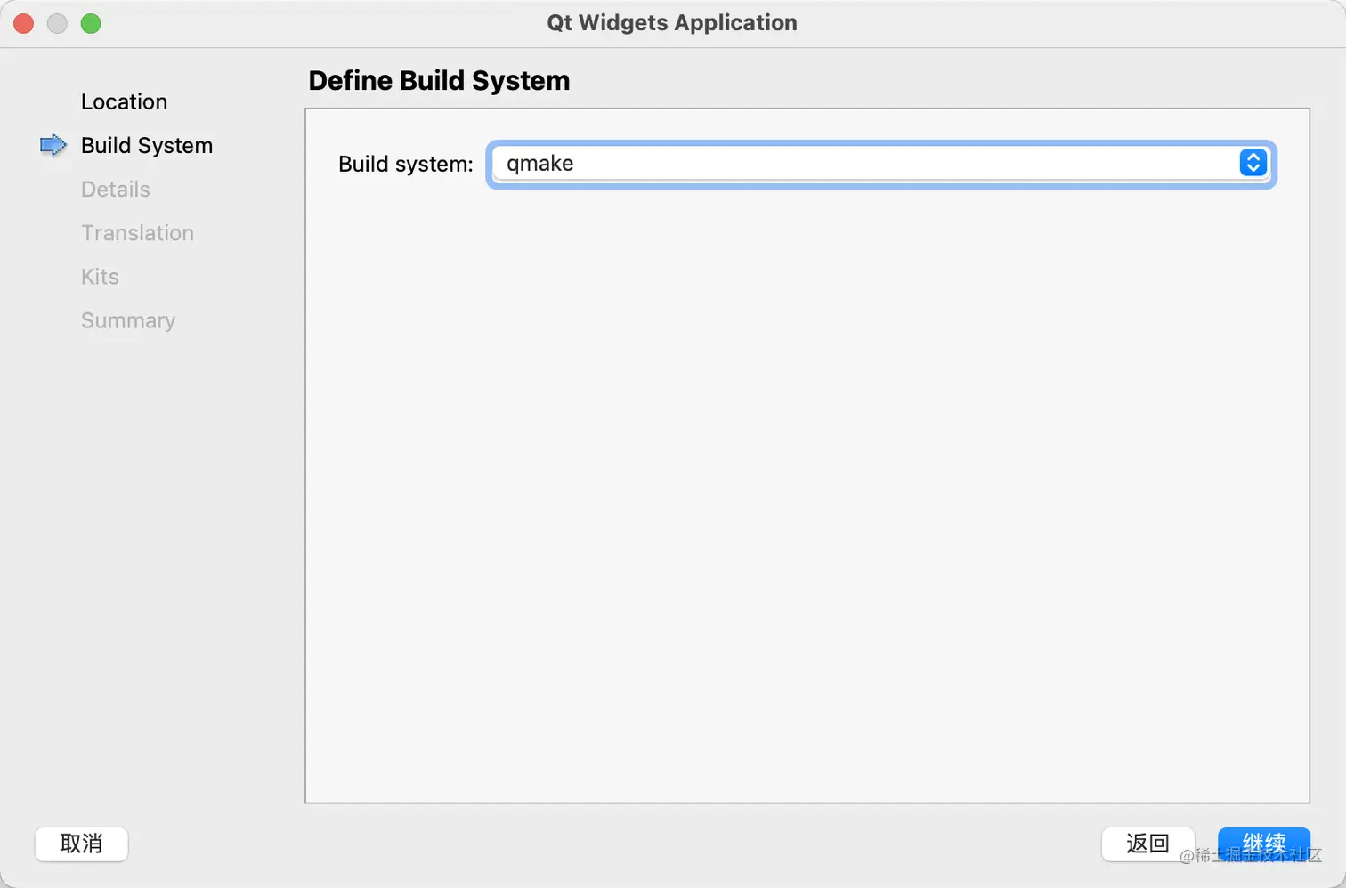The height and width of the screenshot is (888, 1346).
Task: Click the 'Define Build System' heading
Action: (x=439, y=81)
